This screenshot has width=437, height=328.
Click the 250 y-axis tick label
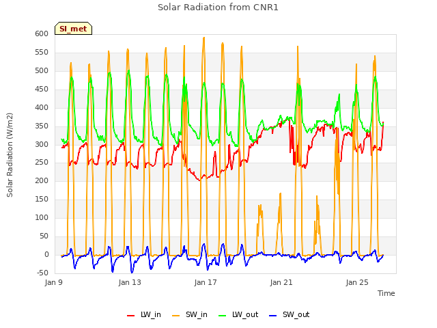[42, 163]
